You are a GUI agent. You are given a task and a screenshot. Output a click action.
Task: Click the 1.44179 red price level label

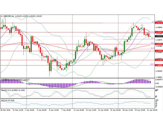(x=159, y=23)
